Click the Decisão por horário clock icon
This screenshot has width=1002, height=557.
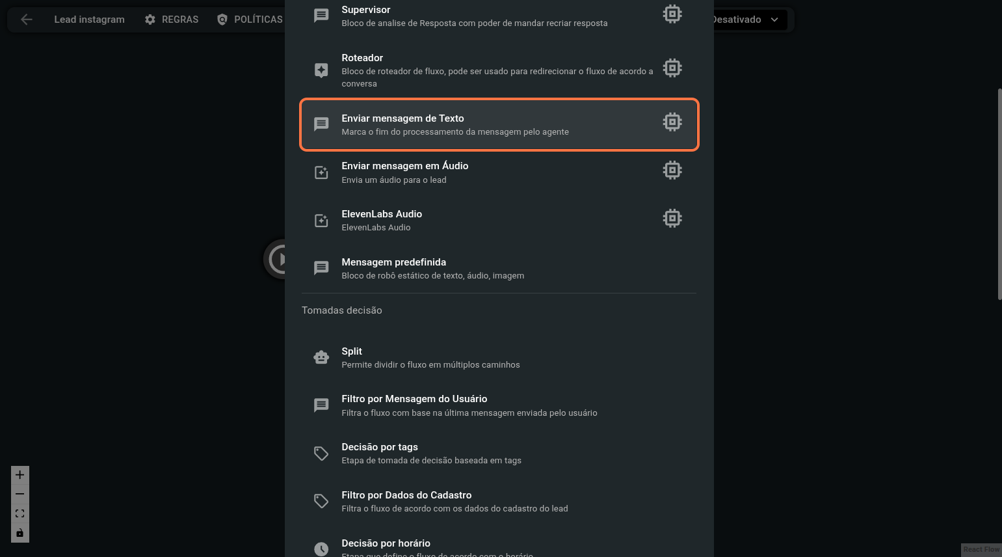pos(321,549)
